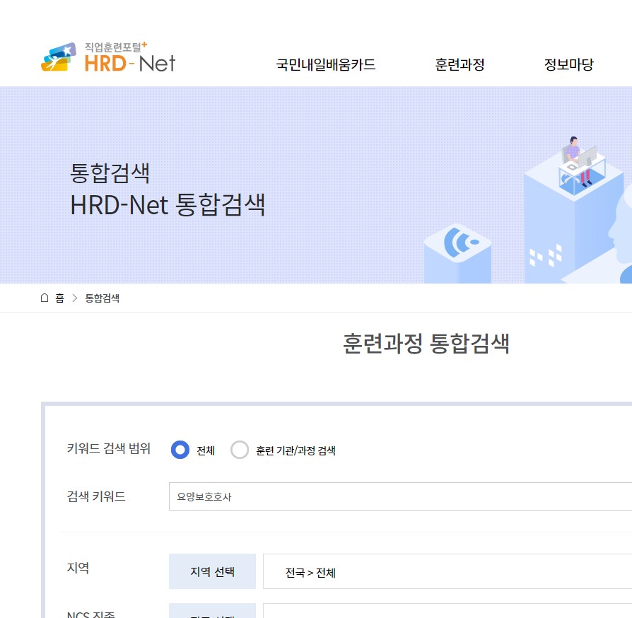Click the 검색 키워드 input field
The image size is (632, 618).
click(400, 496)
